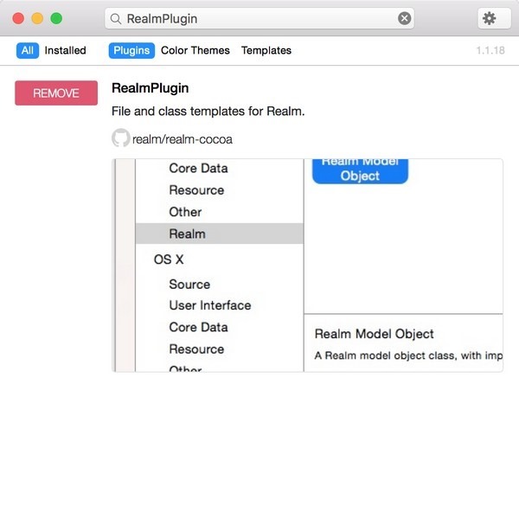Minimize the window with yellow button
The width and height of the screenshot is (519, 506).
(x=37, y=18)
